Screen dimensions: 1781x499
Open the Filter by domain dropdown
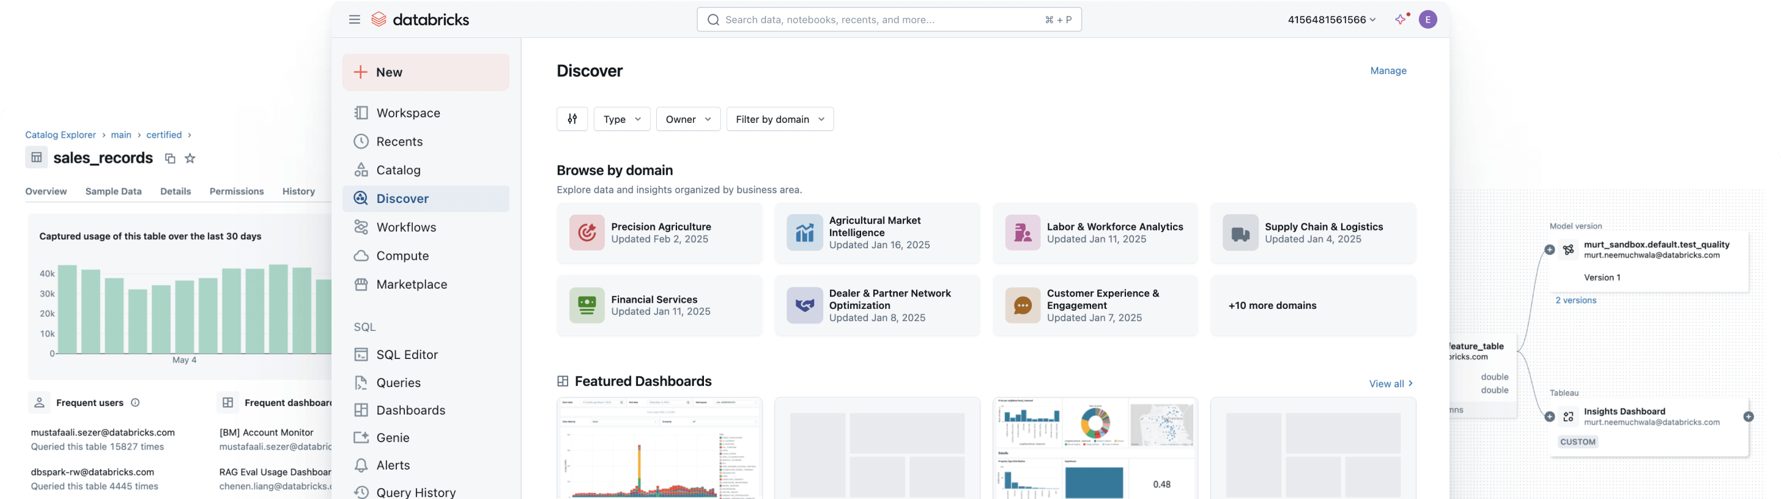click(779, 119)
